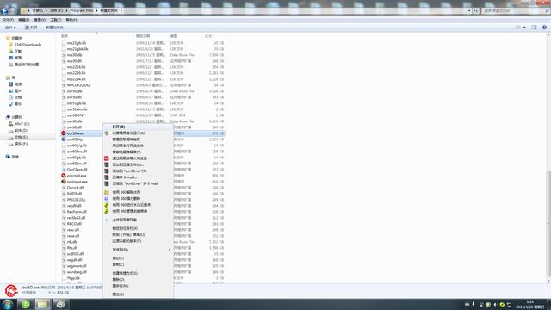Viewport: 551px width, 310px height.
Task: Open the File (文件) menu
Action: click(9, 20)
